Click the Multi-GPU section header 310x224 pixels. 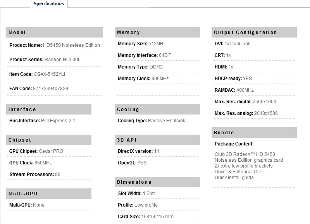(49, 193)
